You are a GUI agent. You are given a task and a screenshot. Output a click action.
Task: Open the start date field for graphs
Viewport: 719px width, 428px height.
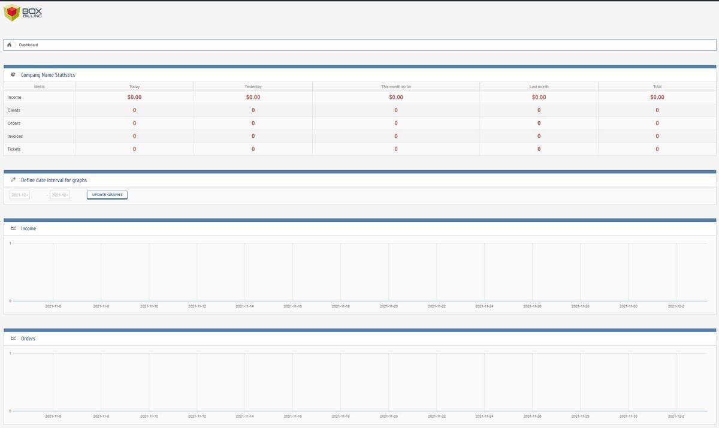[20, 195]
